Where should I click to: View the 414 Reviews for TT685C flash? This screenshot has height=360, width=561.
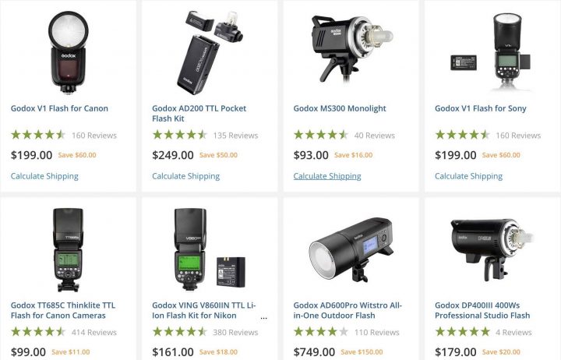tap(94, 333)
